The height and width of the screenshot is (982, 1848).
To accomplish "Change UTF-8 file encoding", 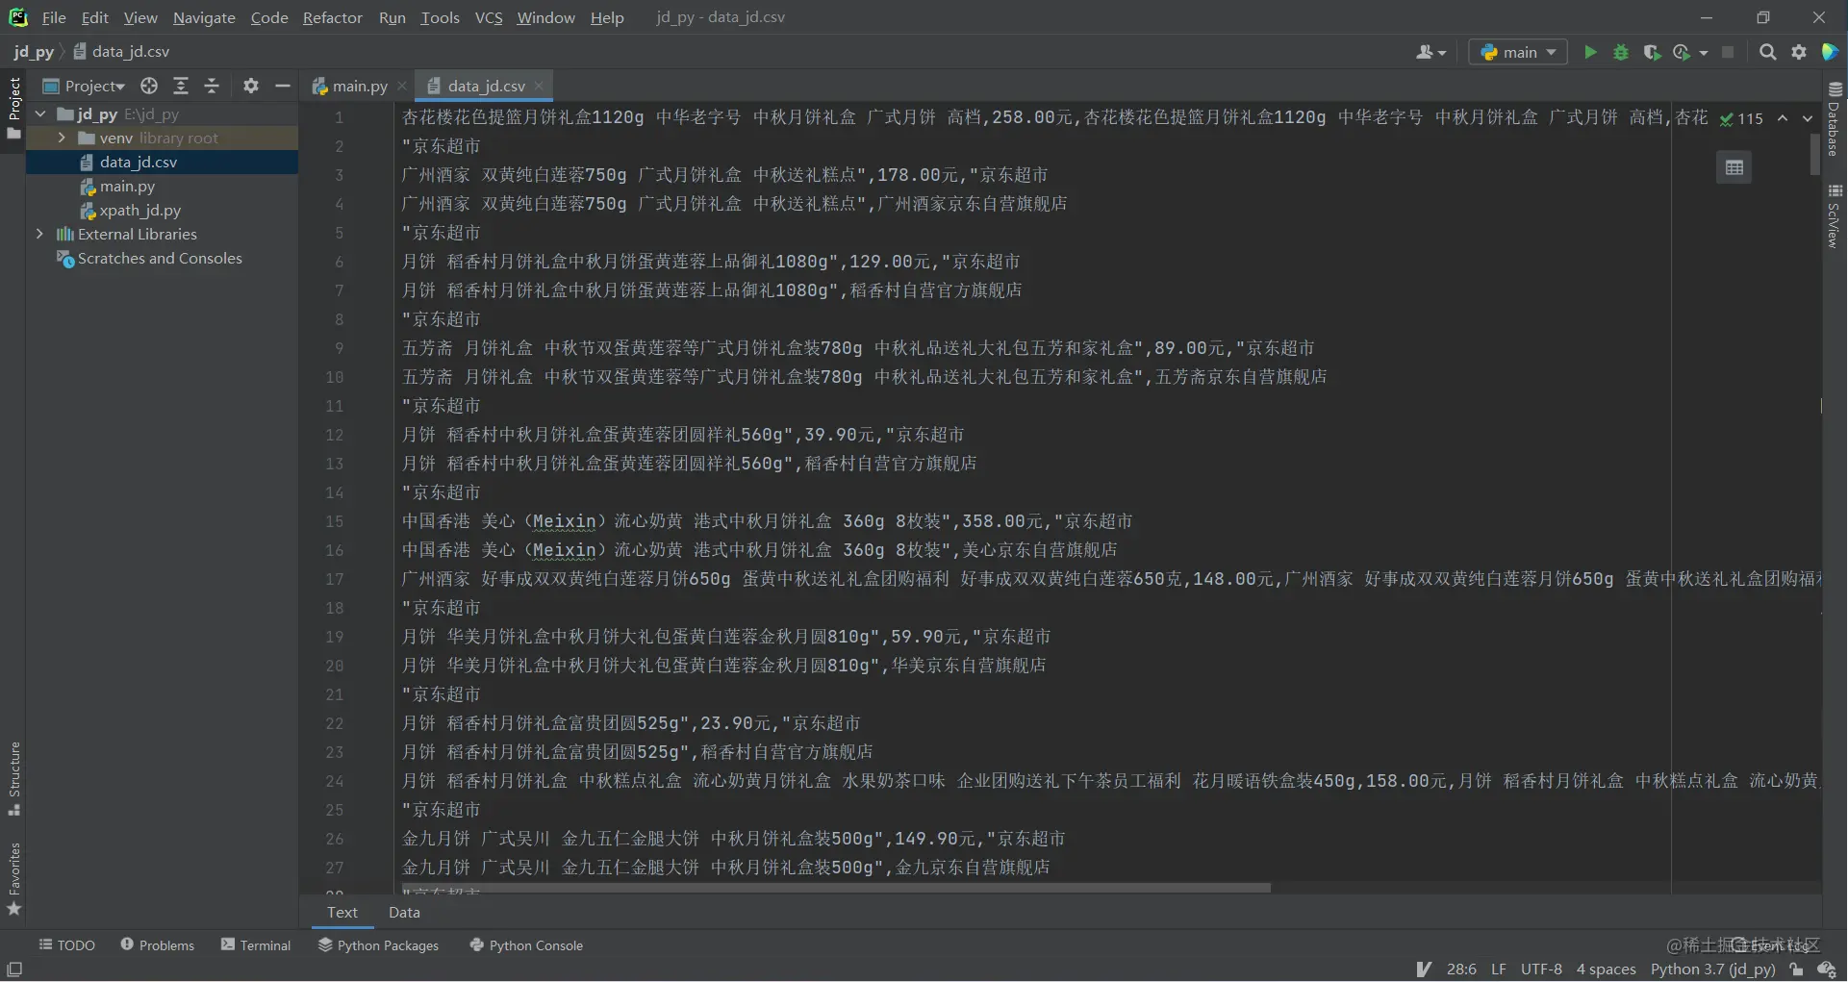I will pos(1541,969).
